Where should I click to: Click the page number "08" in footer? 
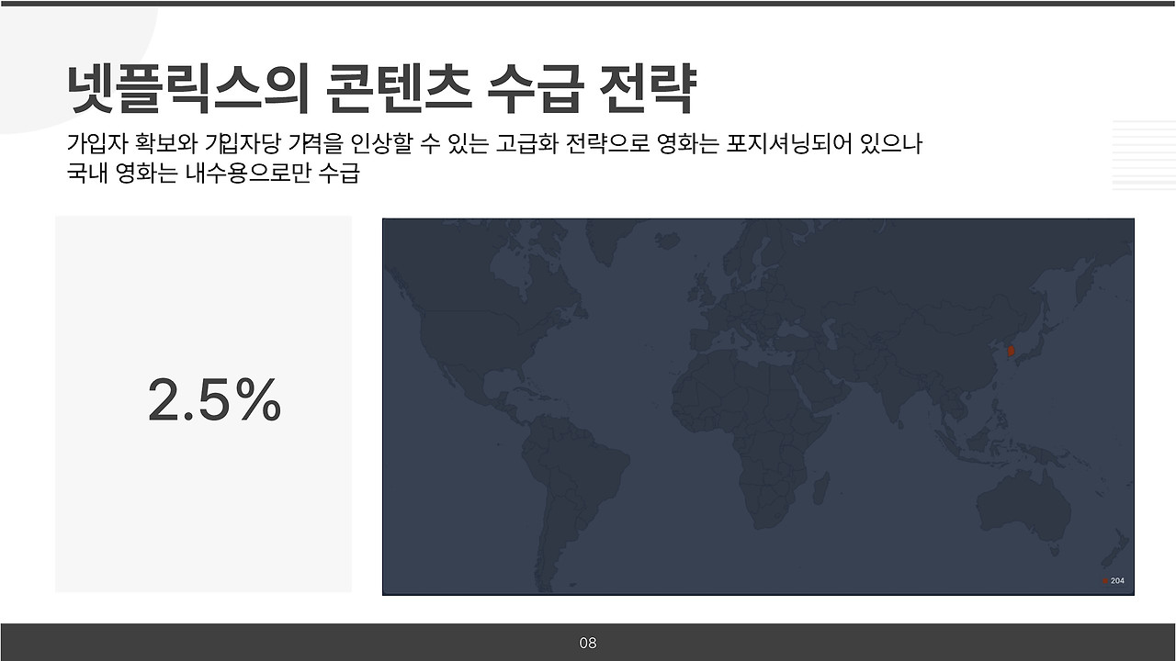tap(588, 643)
